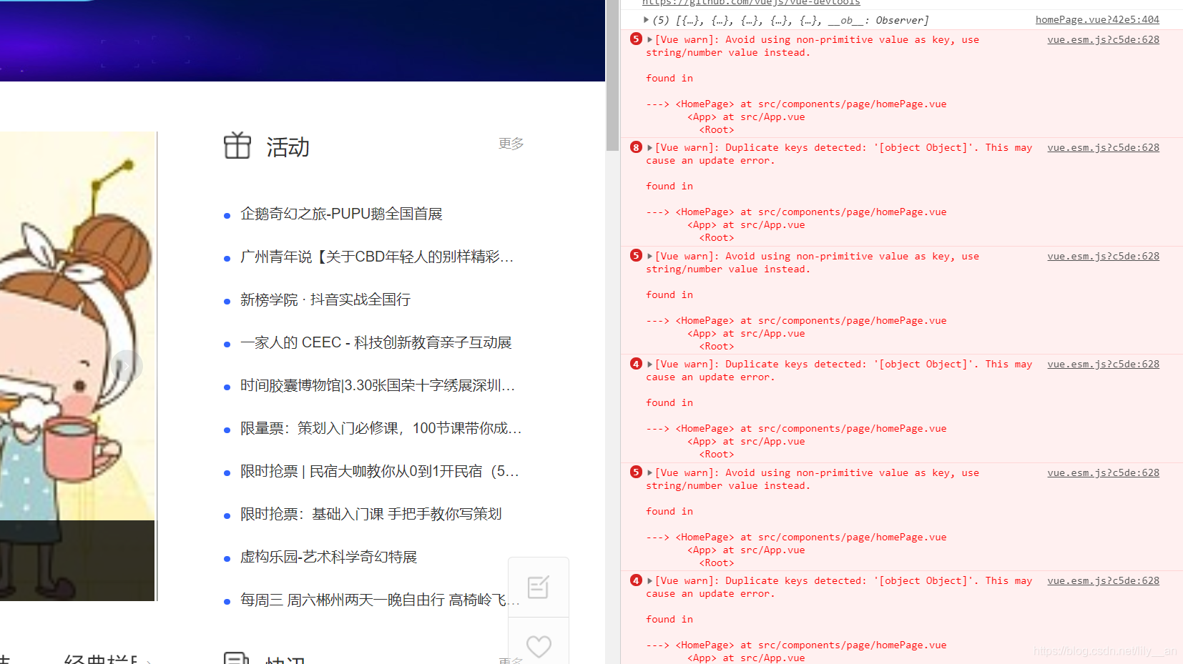Expand second 'Avoid using non-primitive' warning
This screenshot has height=664, width=1183.
649,256
